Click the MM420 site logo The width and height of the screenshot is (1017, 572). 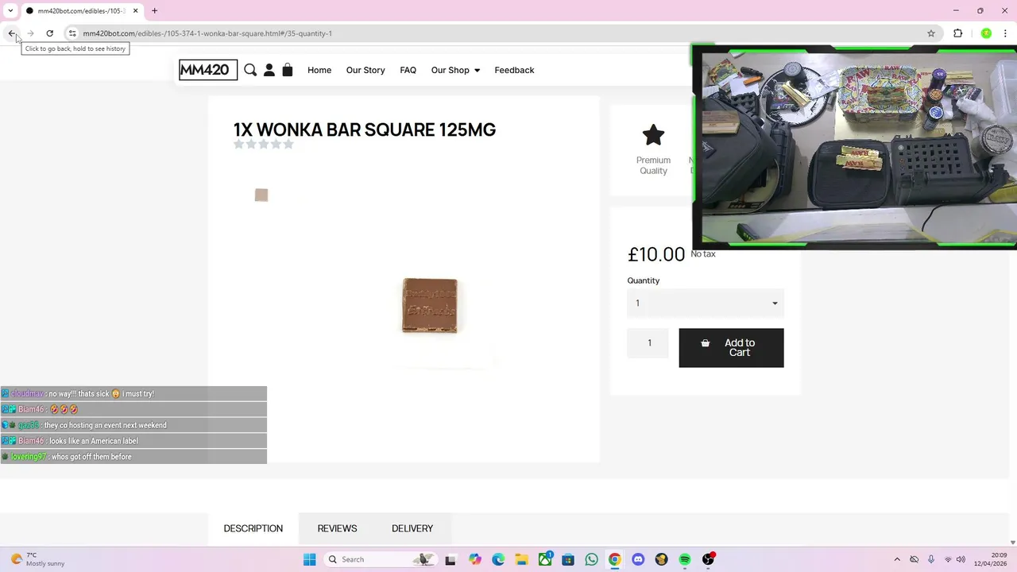(x=207, y=70)
